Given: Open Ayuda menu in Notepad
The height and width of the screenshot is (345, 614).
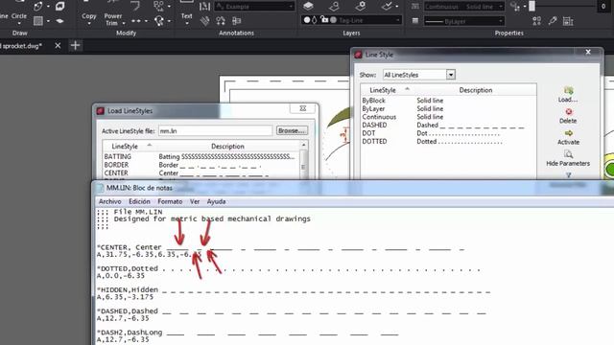Looking at the screenshot, I should pos(216,201).
